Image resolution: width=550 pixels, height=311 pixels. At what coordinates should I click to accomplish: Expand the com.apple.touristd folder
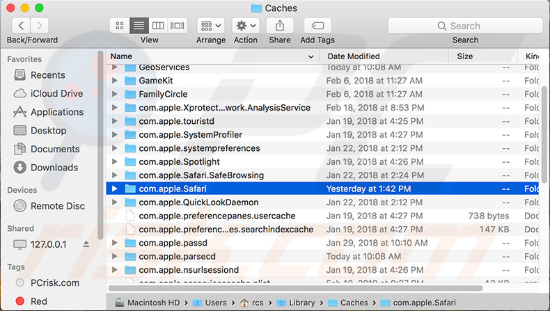point(114,121)
